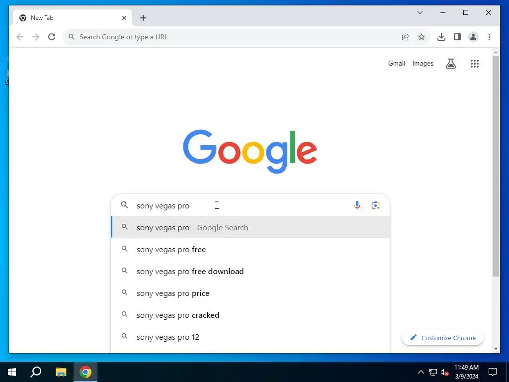Open the Google apps grid
The height and width of the screenshot is (382, 509).
coord(474,64)
